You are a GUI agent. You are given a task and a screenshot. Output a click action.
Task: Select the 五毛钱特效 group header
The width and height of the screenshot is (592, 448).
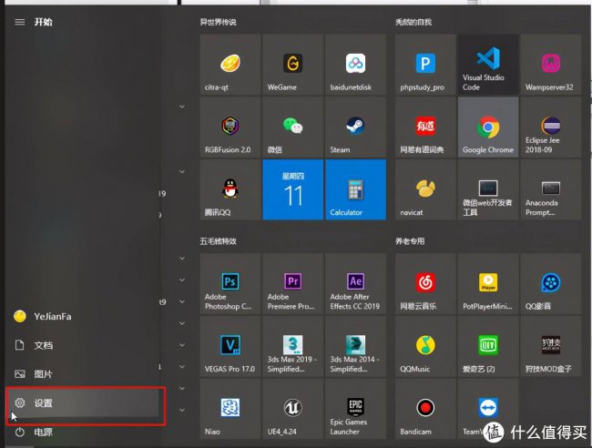click(x=219, y=241)
